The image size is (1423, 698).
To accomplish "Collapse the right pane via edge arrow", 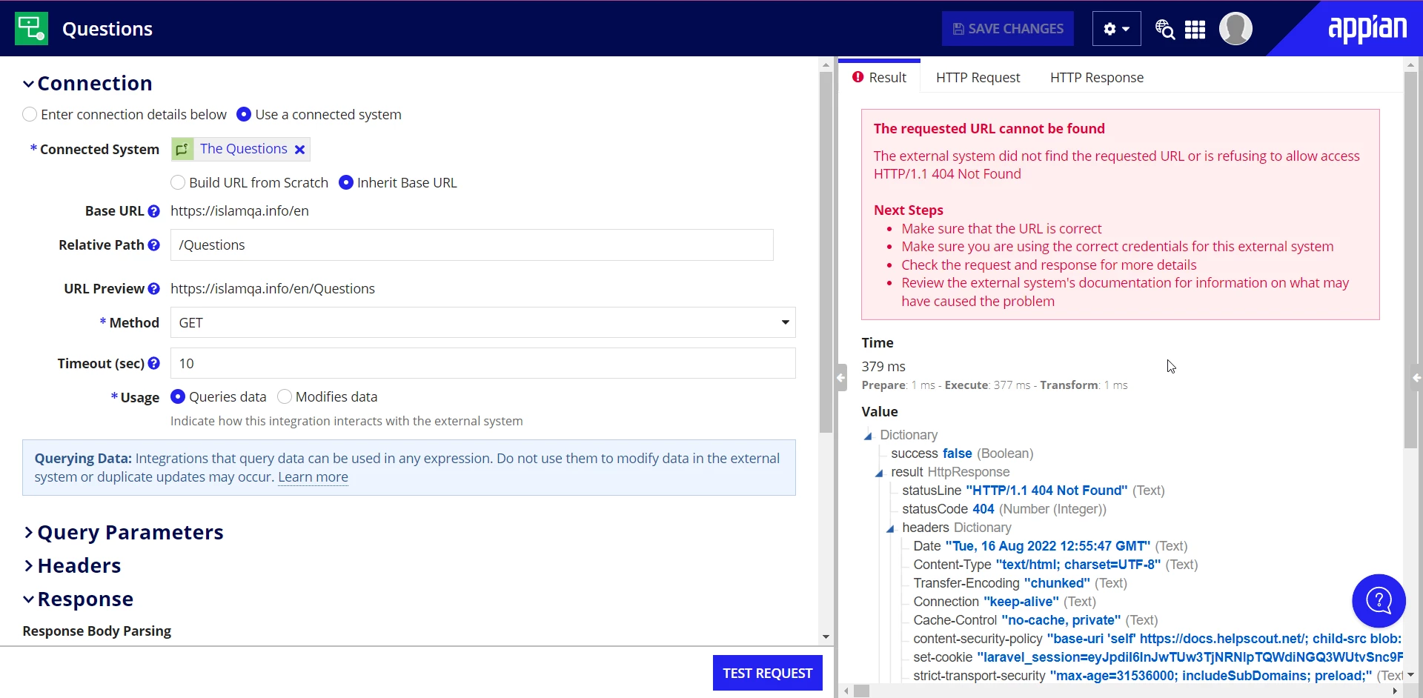I will [1416, 377].
